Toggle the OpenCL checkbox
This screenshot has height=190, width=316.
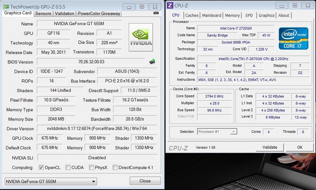[41, 167]
